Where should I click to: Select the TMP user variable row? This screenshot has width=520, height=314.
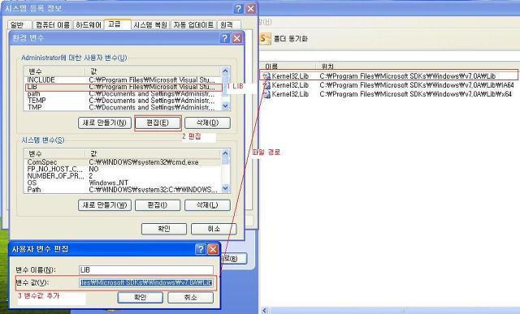click(122, 107)
